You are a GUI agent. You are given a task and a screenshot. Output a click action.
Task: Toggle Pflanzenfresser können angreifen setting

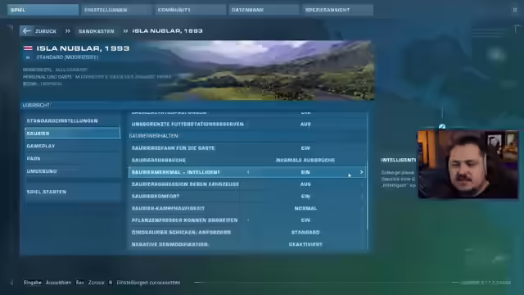247,220
